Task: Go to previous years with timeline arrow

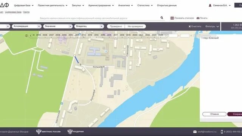Action: [x=31, y=36]
